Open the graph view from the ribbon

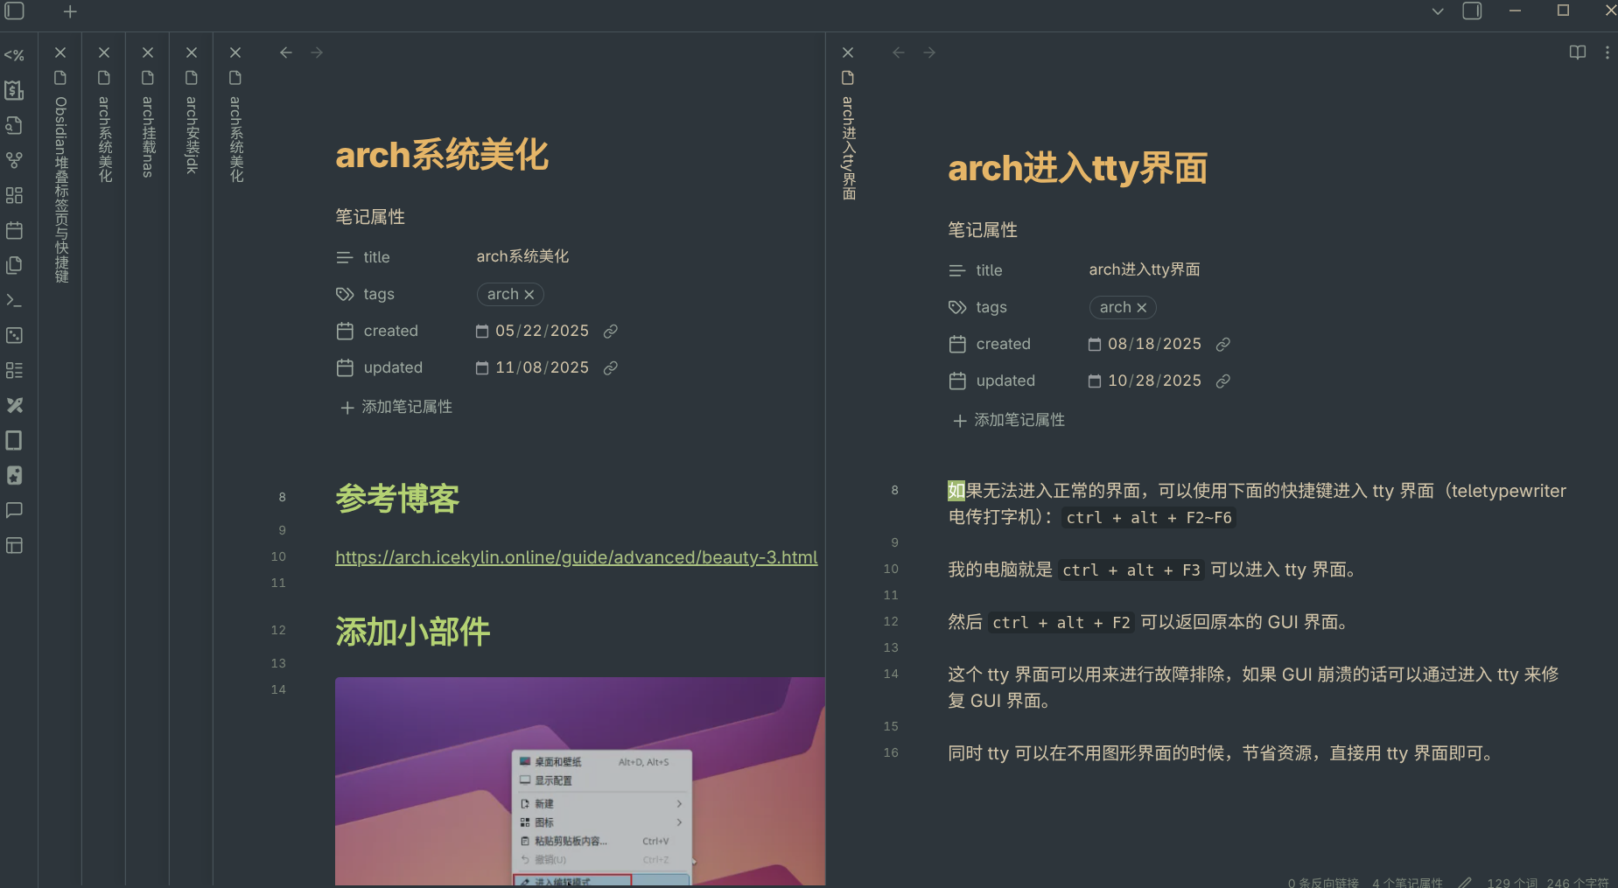coord(14,160)
